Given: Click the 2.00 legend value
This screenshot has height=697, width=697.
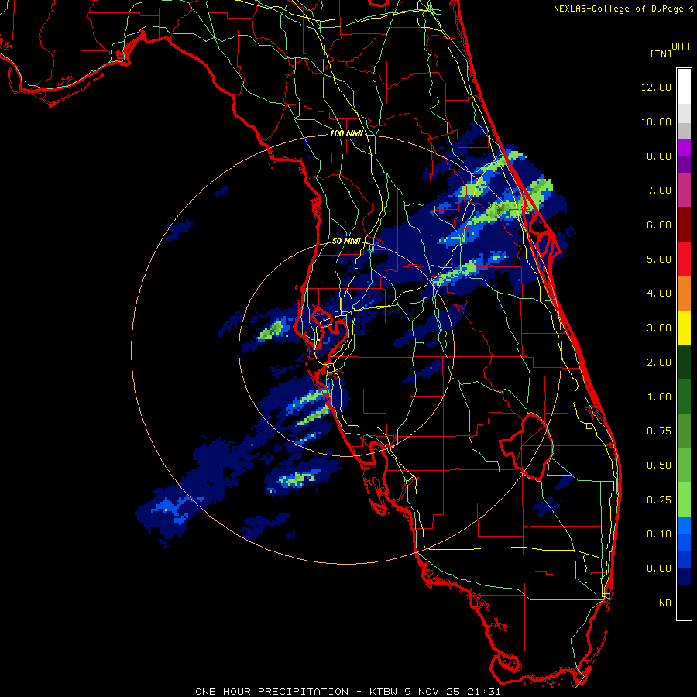Looking at the screenshot, I should coord(659,362).
